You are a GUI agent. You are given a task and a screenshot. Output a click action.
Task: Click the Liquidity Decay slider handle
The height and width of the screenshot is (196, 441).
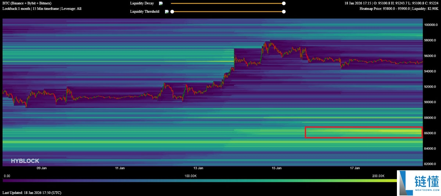284,3
